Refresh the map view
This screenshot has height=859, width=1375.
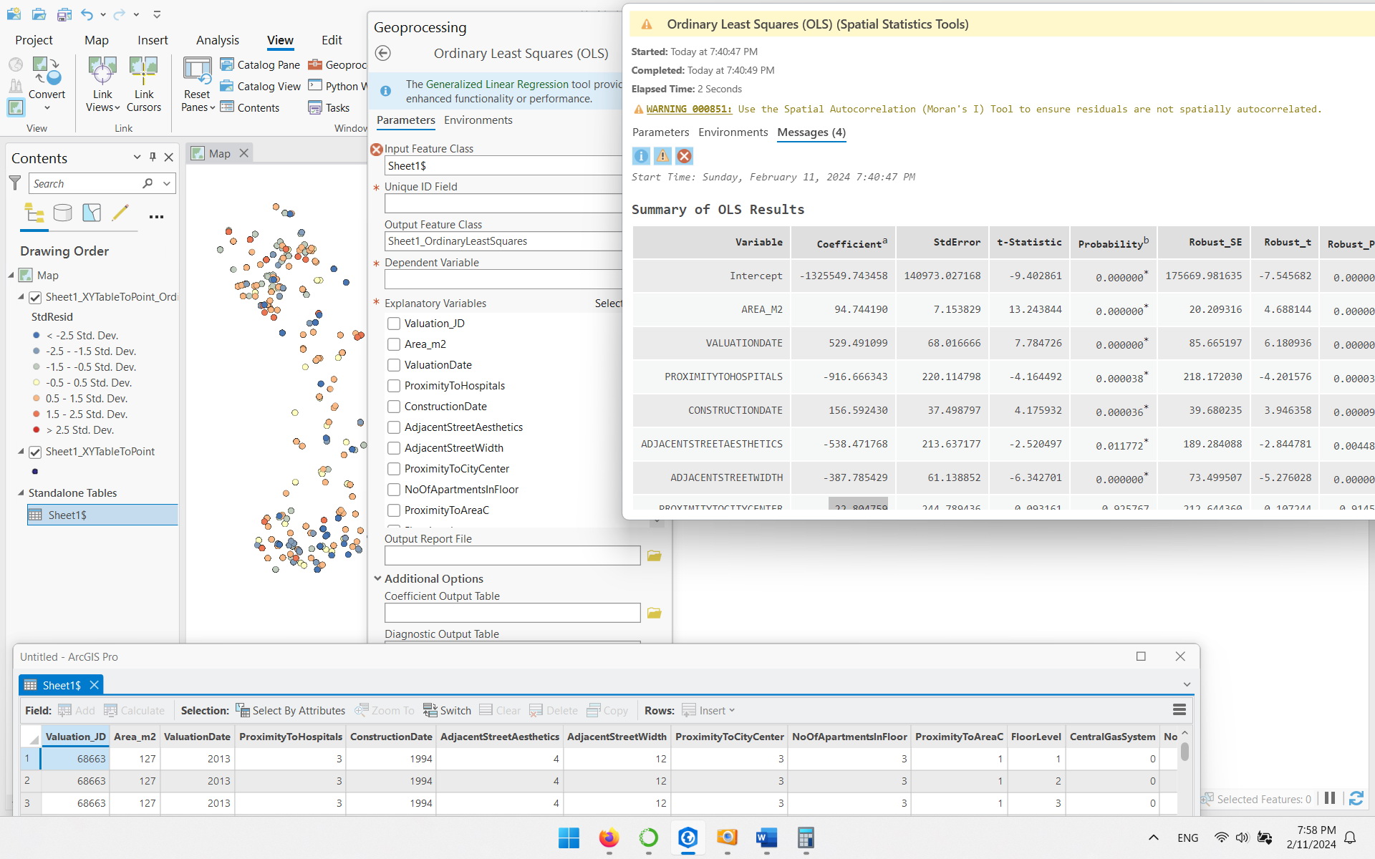pos(1356,798)
